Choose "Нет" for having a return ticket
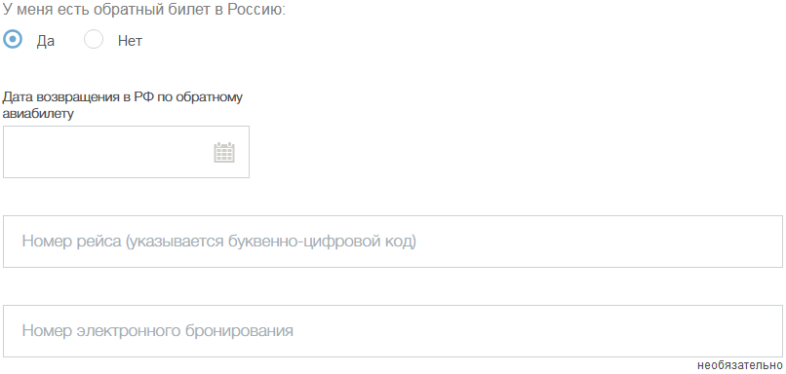 point(94,40)
